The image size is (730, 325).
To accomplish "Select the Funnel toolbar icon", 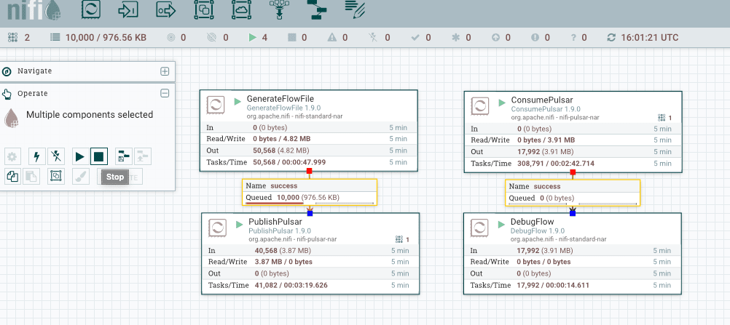I will (x=279, y=9).
